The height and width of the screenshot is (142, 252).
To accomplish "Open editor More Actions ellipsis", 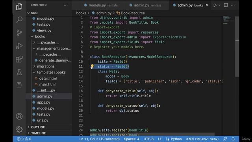I will tap(233, 5).
